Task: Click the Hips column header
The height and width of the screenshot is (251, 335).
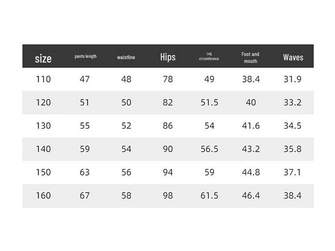Action: pyautogui.click(x=168, y=57)
